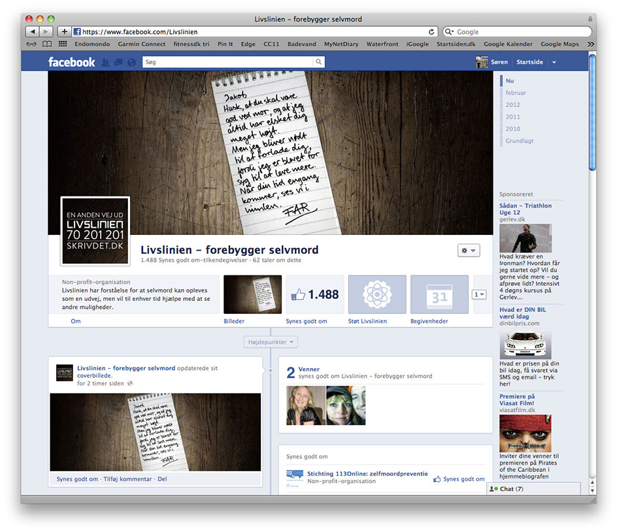The width and height of the screenshot is (617, 532).
Task: Open the Google search engine dropdown
Action: tap(449, 32)
